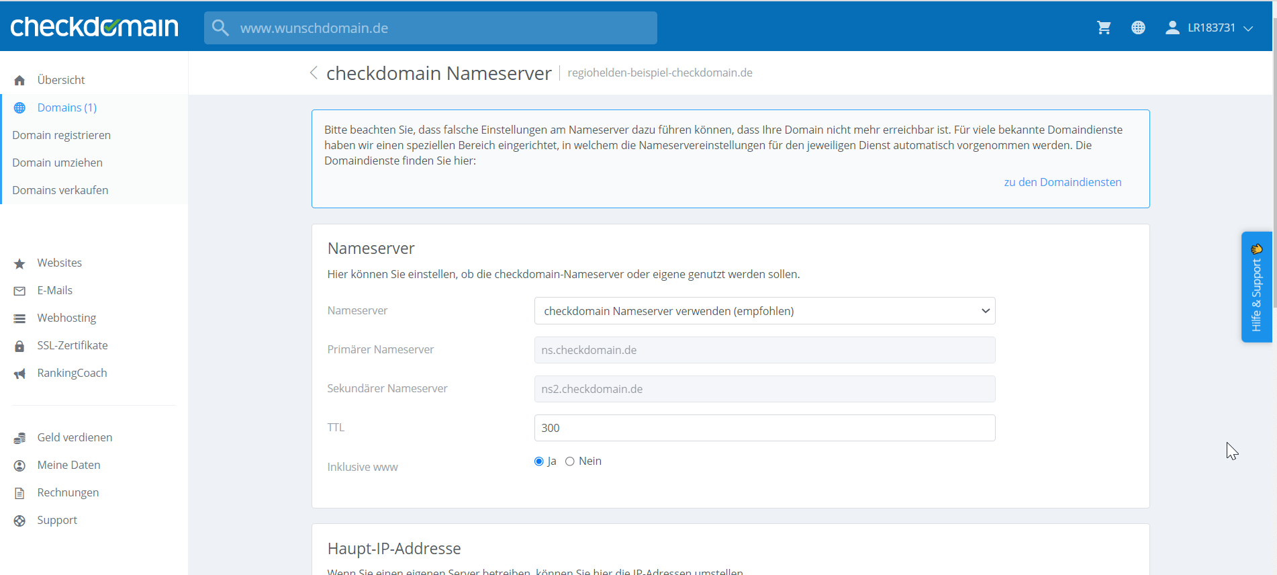
Task: Click the Websites star icon
Action: [x=19, y=263]
